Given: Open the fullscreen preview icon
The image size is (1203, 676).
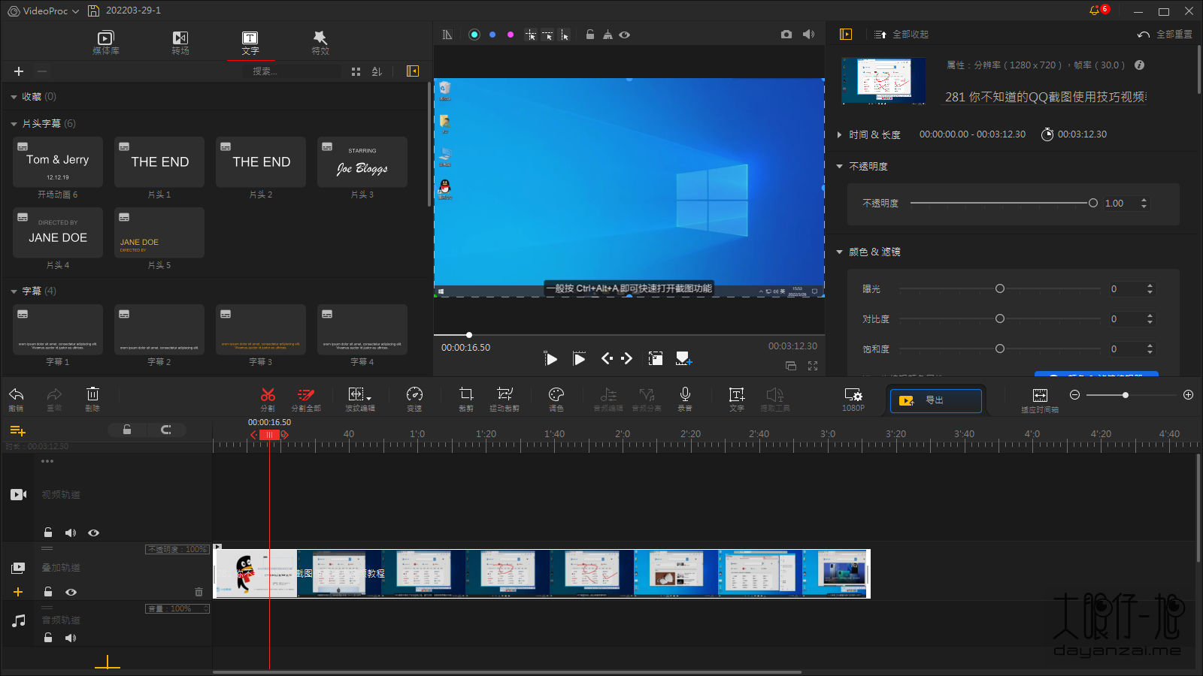Looking at the screenshot, I should [813, 366].
